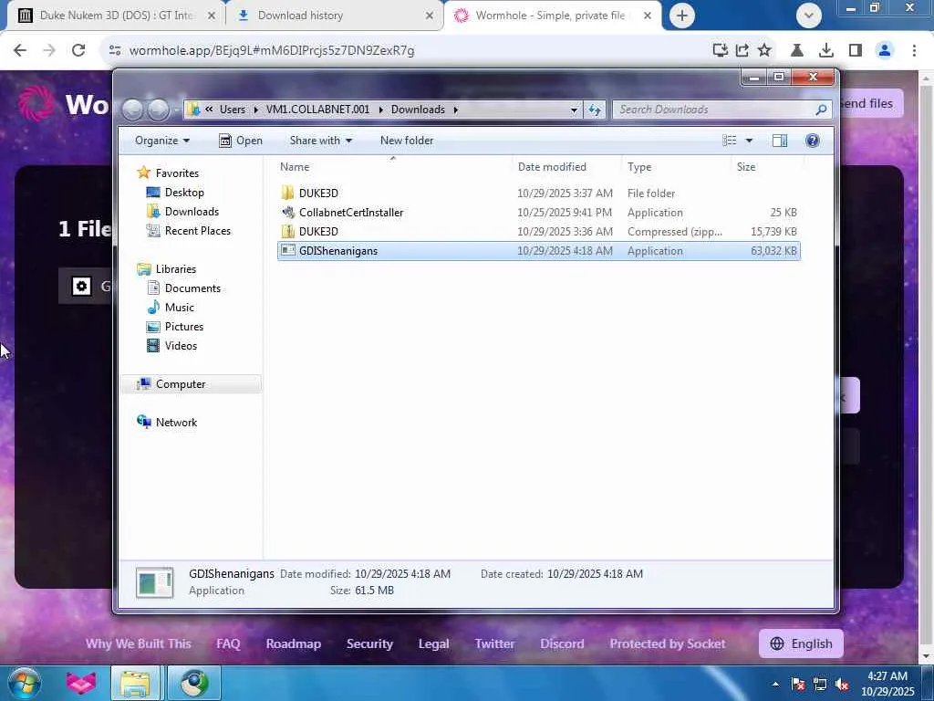Sort files by the Name column header
This screenshot has width=934, height=701.
pyautogui.click(x=393, y=167)
